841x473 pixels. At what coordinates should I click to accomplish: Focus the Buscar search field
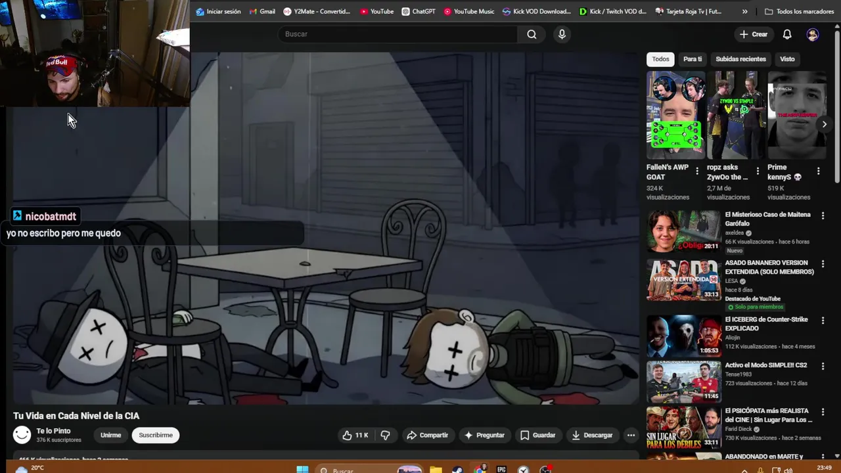point(398,34)
